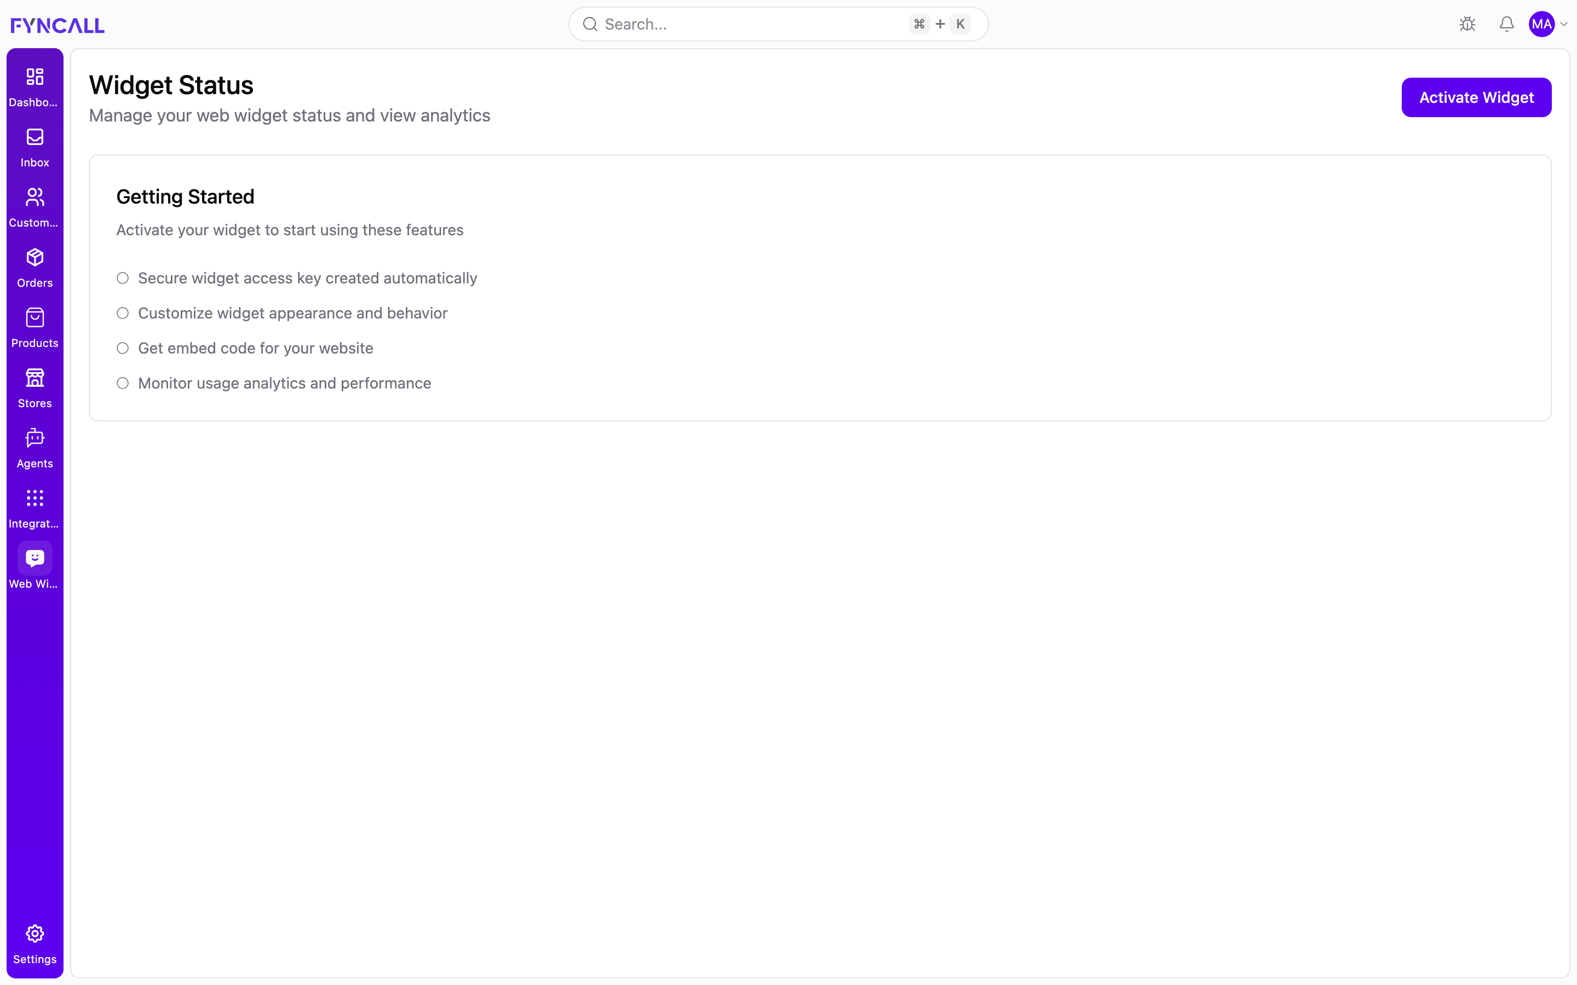Open the Inbox sidebar icon
Viewport: 1577px width, 985px height.
(x=34, y=137)
